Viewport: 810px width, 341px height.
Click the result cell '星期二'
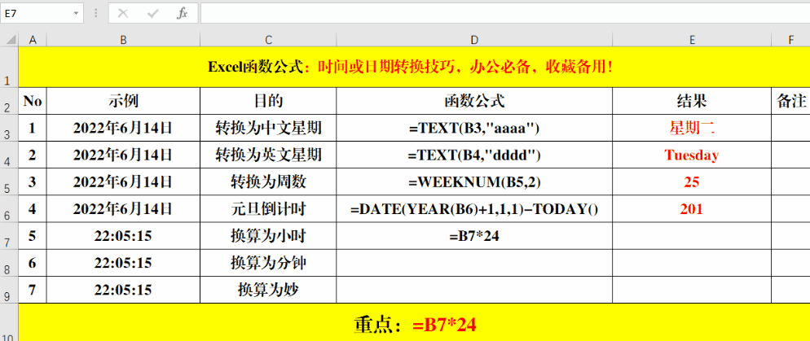[x=692, y=128]
